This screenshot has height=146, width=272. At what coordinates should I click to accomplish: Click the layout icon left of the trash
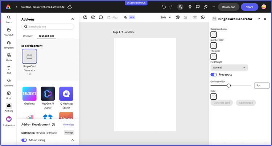coord(185,17)
